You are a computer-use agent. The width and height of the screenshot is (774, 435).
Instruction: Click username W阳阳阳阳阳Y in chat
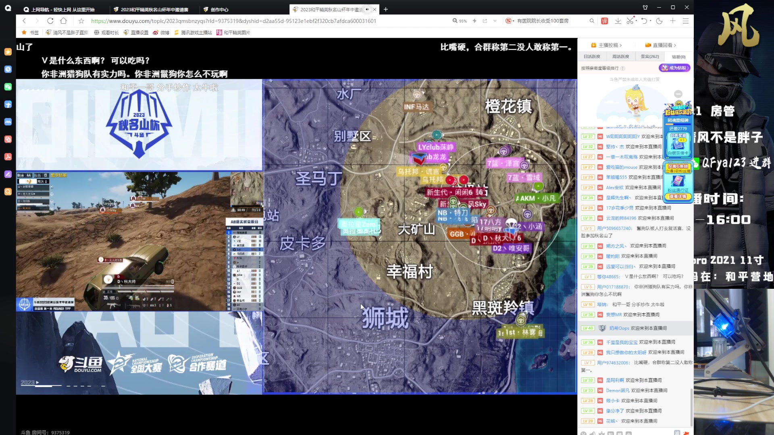[623, 137]
